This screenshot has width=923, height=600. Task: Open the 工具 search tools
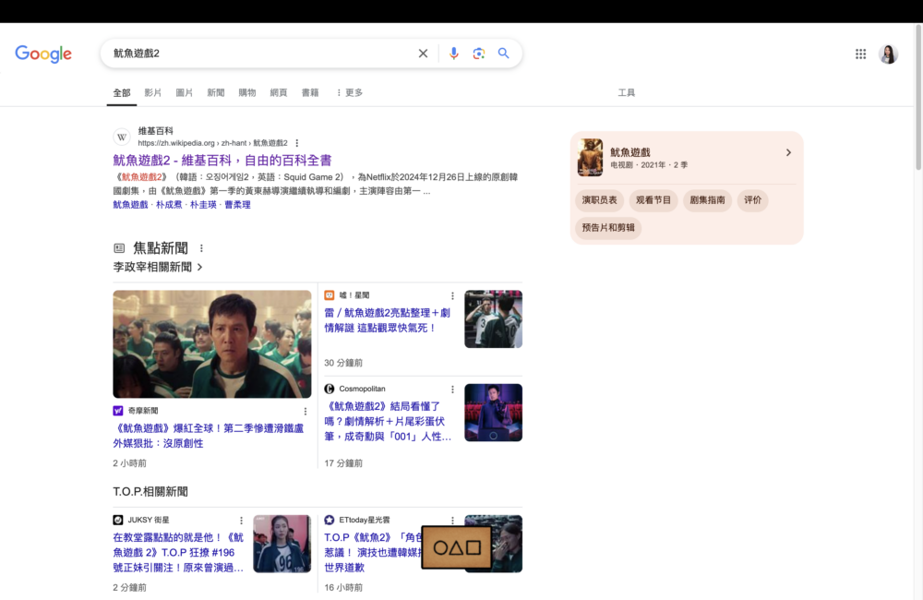pos(626,93)
